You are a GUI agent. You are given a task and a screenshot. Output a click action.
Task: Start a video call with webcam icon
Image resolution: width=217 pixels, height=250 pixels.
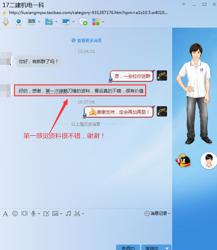pos(18,22)
